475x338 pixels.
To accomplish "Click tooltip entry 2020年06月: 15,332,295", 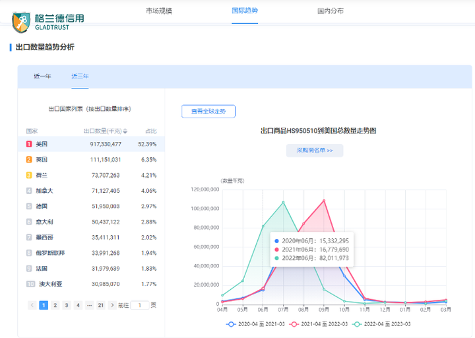I will tap(311, 241).
